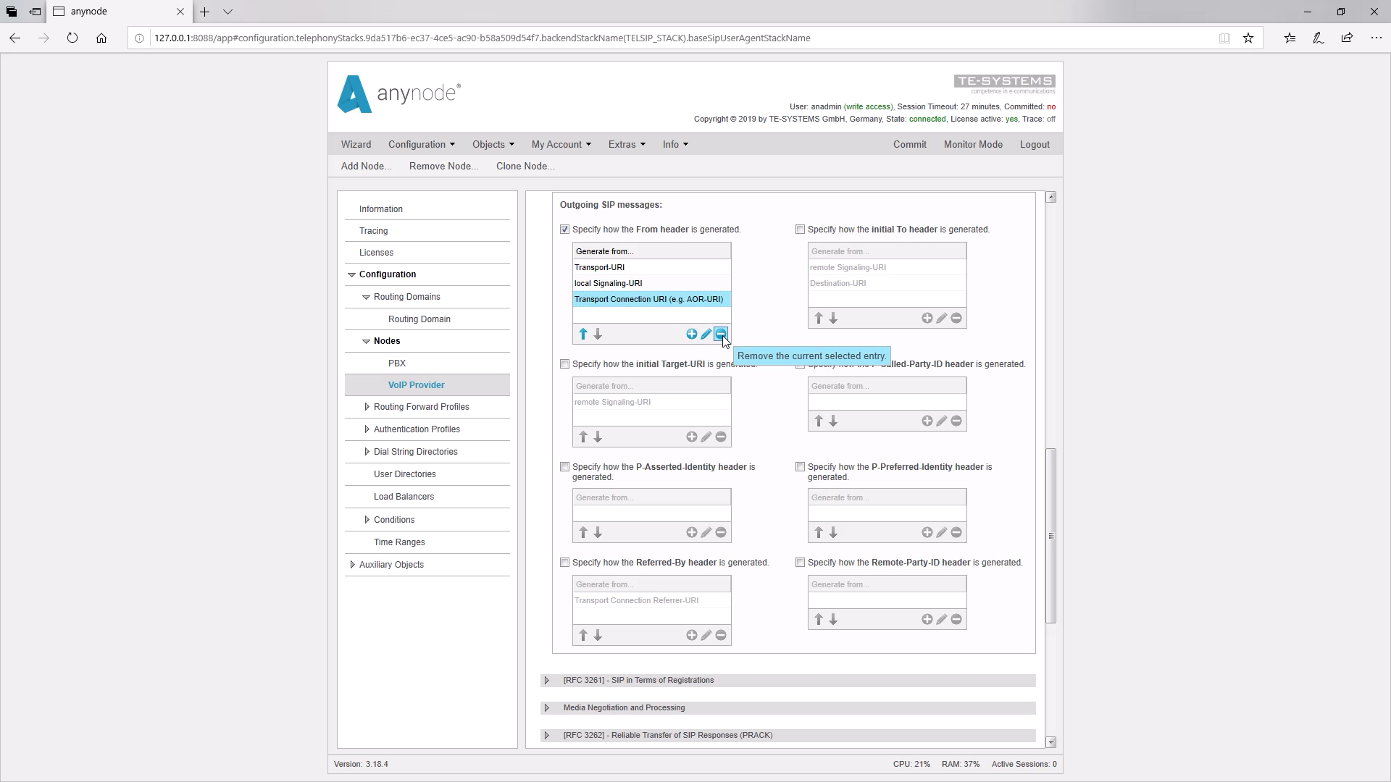Click add icon in initial Target-URI list
Image resolution: width=1391 pixels, height=782 pixels.
[x=692, y=437]
